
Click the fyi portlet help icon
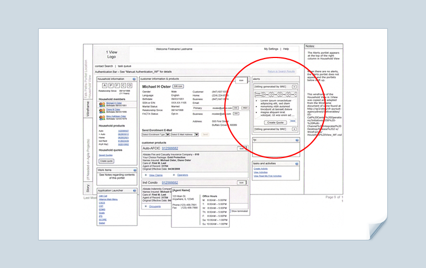pos(297,140)
